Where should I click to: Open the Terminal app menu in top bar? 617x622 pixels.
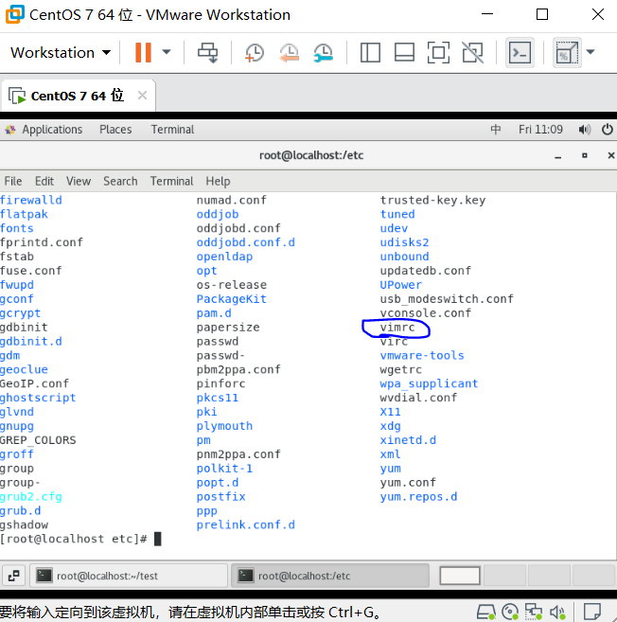172,130
